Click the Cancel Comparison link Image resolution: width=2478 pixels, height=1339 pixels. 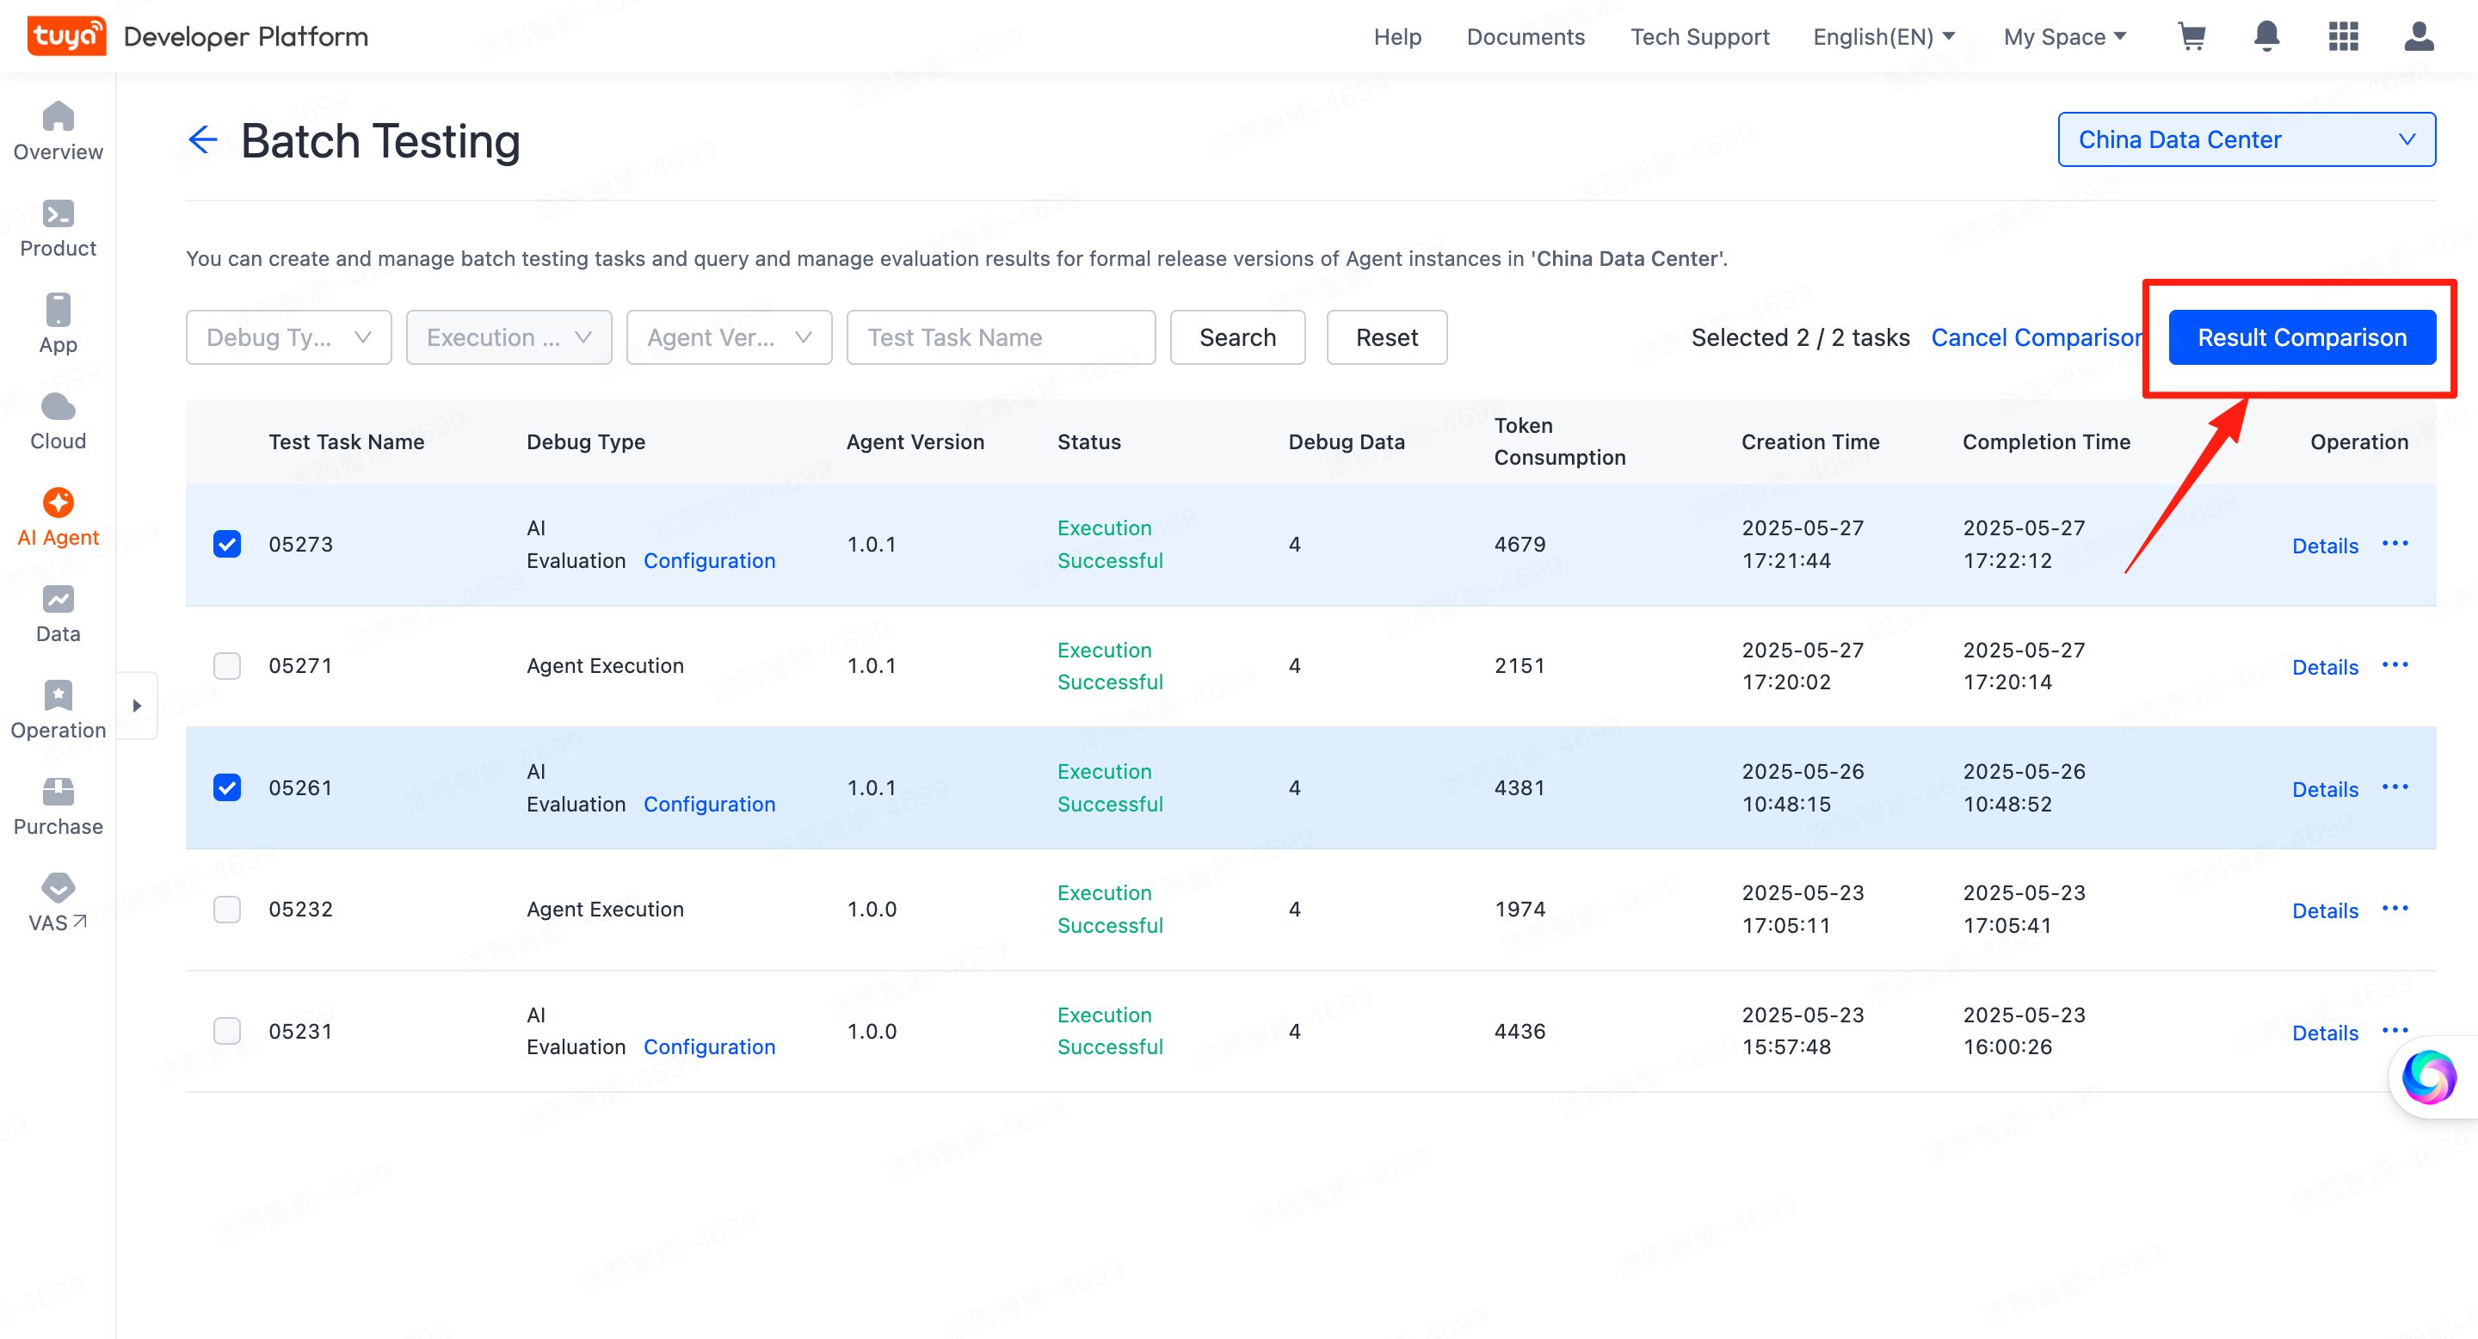click(2037, 337)
